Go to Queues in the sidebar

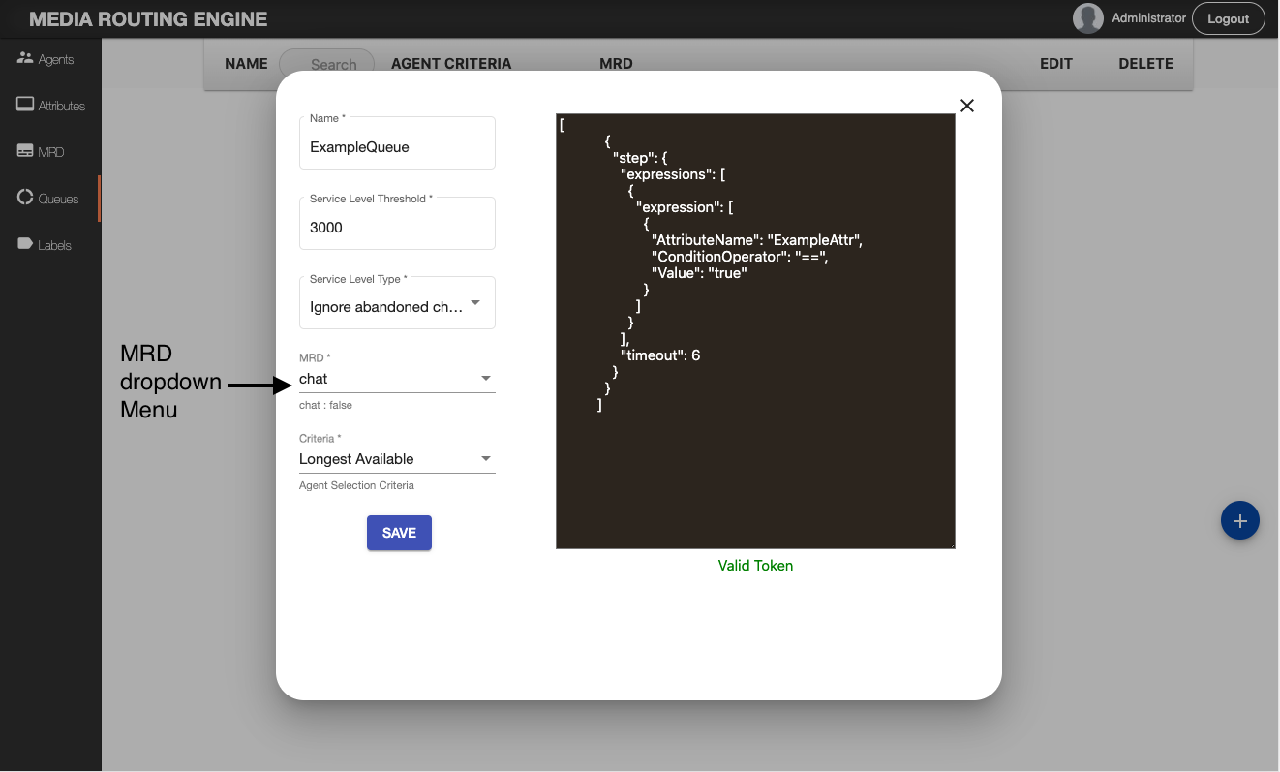pyautogui.click(x=58, y=199)
